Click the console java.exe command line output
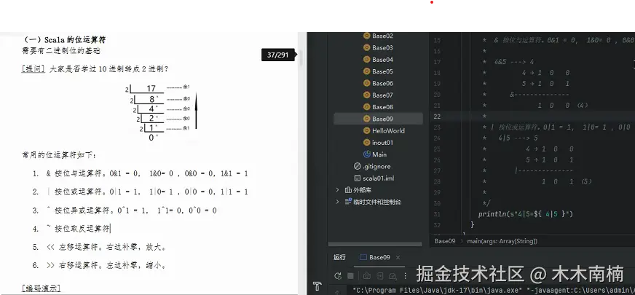The width and height of the screenshot is (635, 295). point(494,290)
